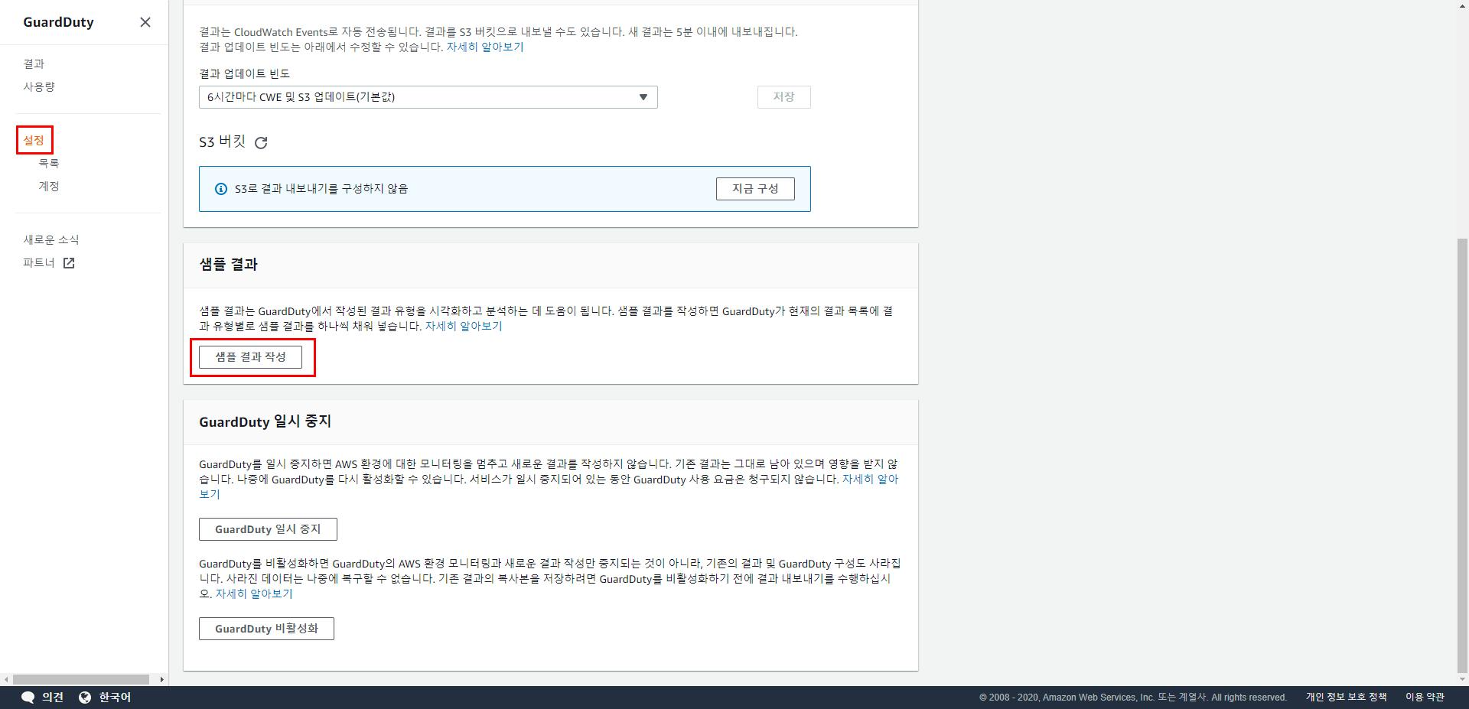
Task: Click sidebar scrollbar right arrow
Action: pos(161,679)
